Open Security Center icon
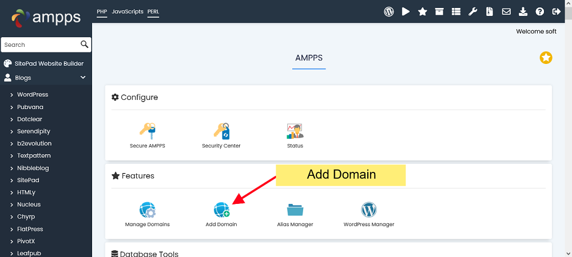Image resolution: width=572 pixels, height=257 pixels. [x=221, y=131]
